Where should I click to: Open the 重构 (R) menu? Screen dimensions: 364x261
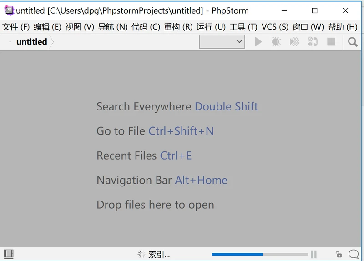point(178,27)
